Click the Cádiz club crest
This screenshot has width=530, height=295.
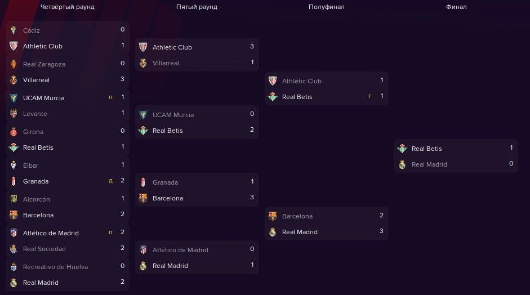14,30
